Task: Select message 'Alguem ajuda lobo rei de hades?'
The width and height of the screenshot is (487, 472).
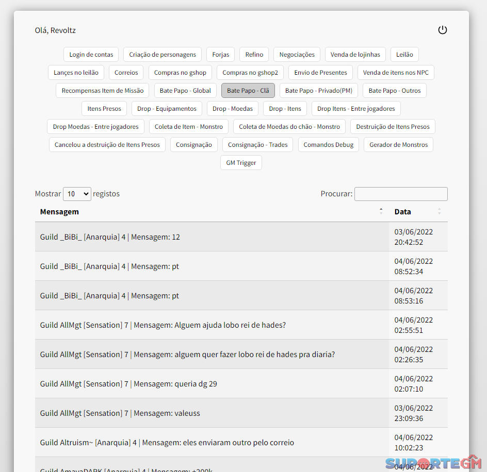Action: [241, 325]
